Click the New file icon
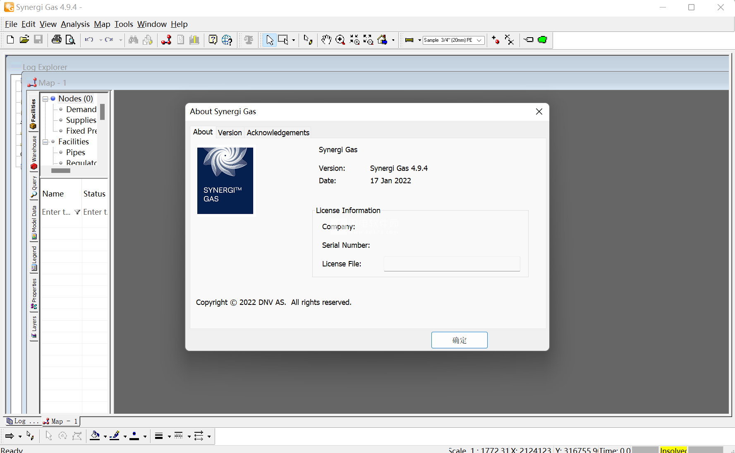This screenshot has height=453, width=735. [10, 40]
